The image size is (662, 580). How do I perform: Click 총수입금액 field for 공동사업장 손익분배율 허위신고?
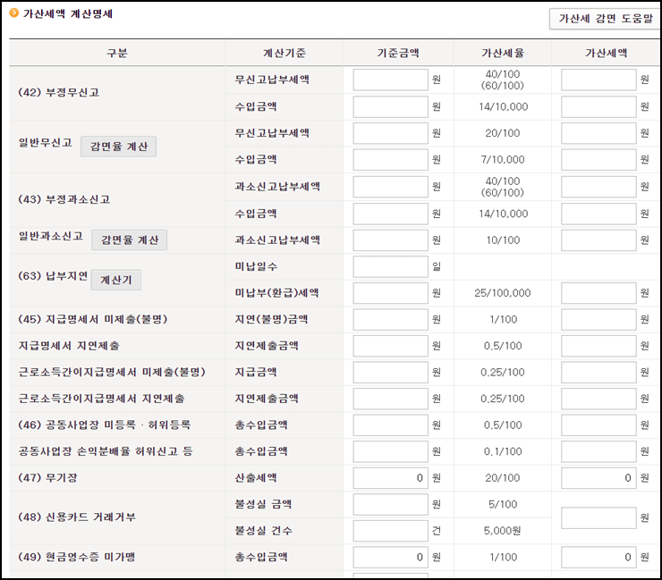pos(391,452)
